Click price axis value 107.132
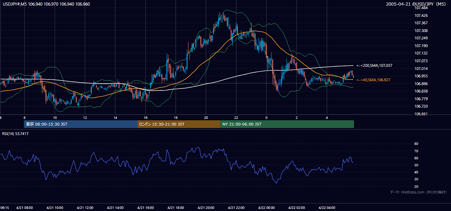 [x=421, y=53]
